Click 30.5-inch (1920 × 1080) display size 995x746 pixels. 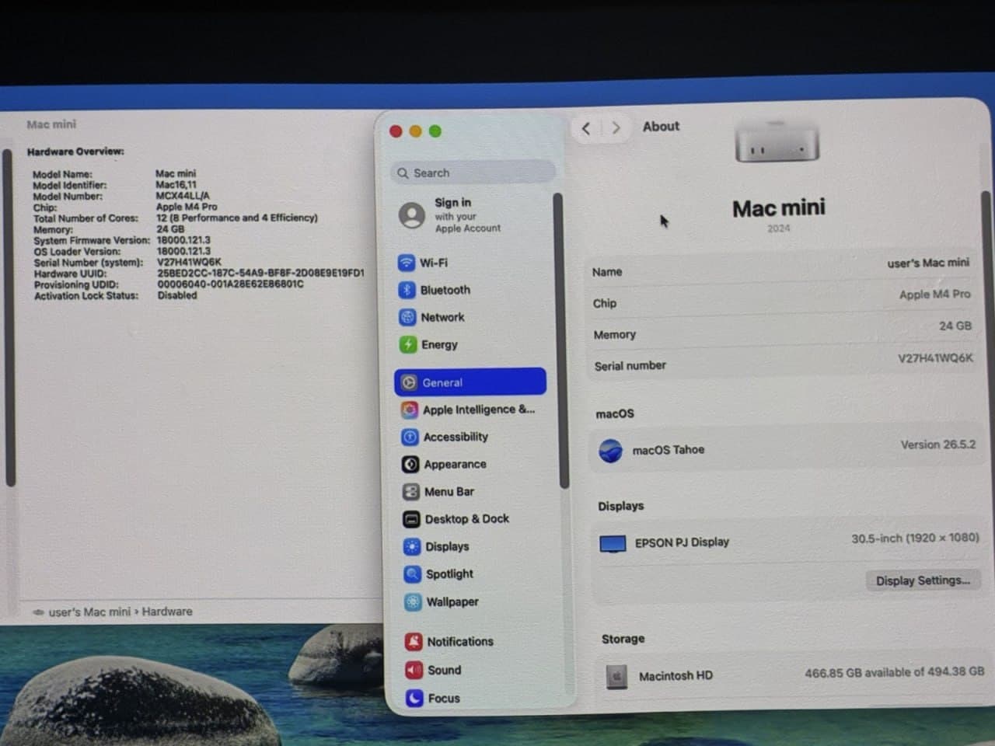pos(915,538)
